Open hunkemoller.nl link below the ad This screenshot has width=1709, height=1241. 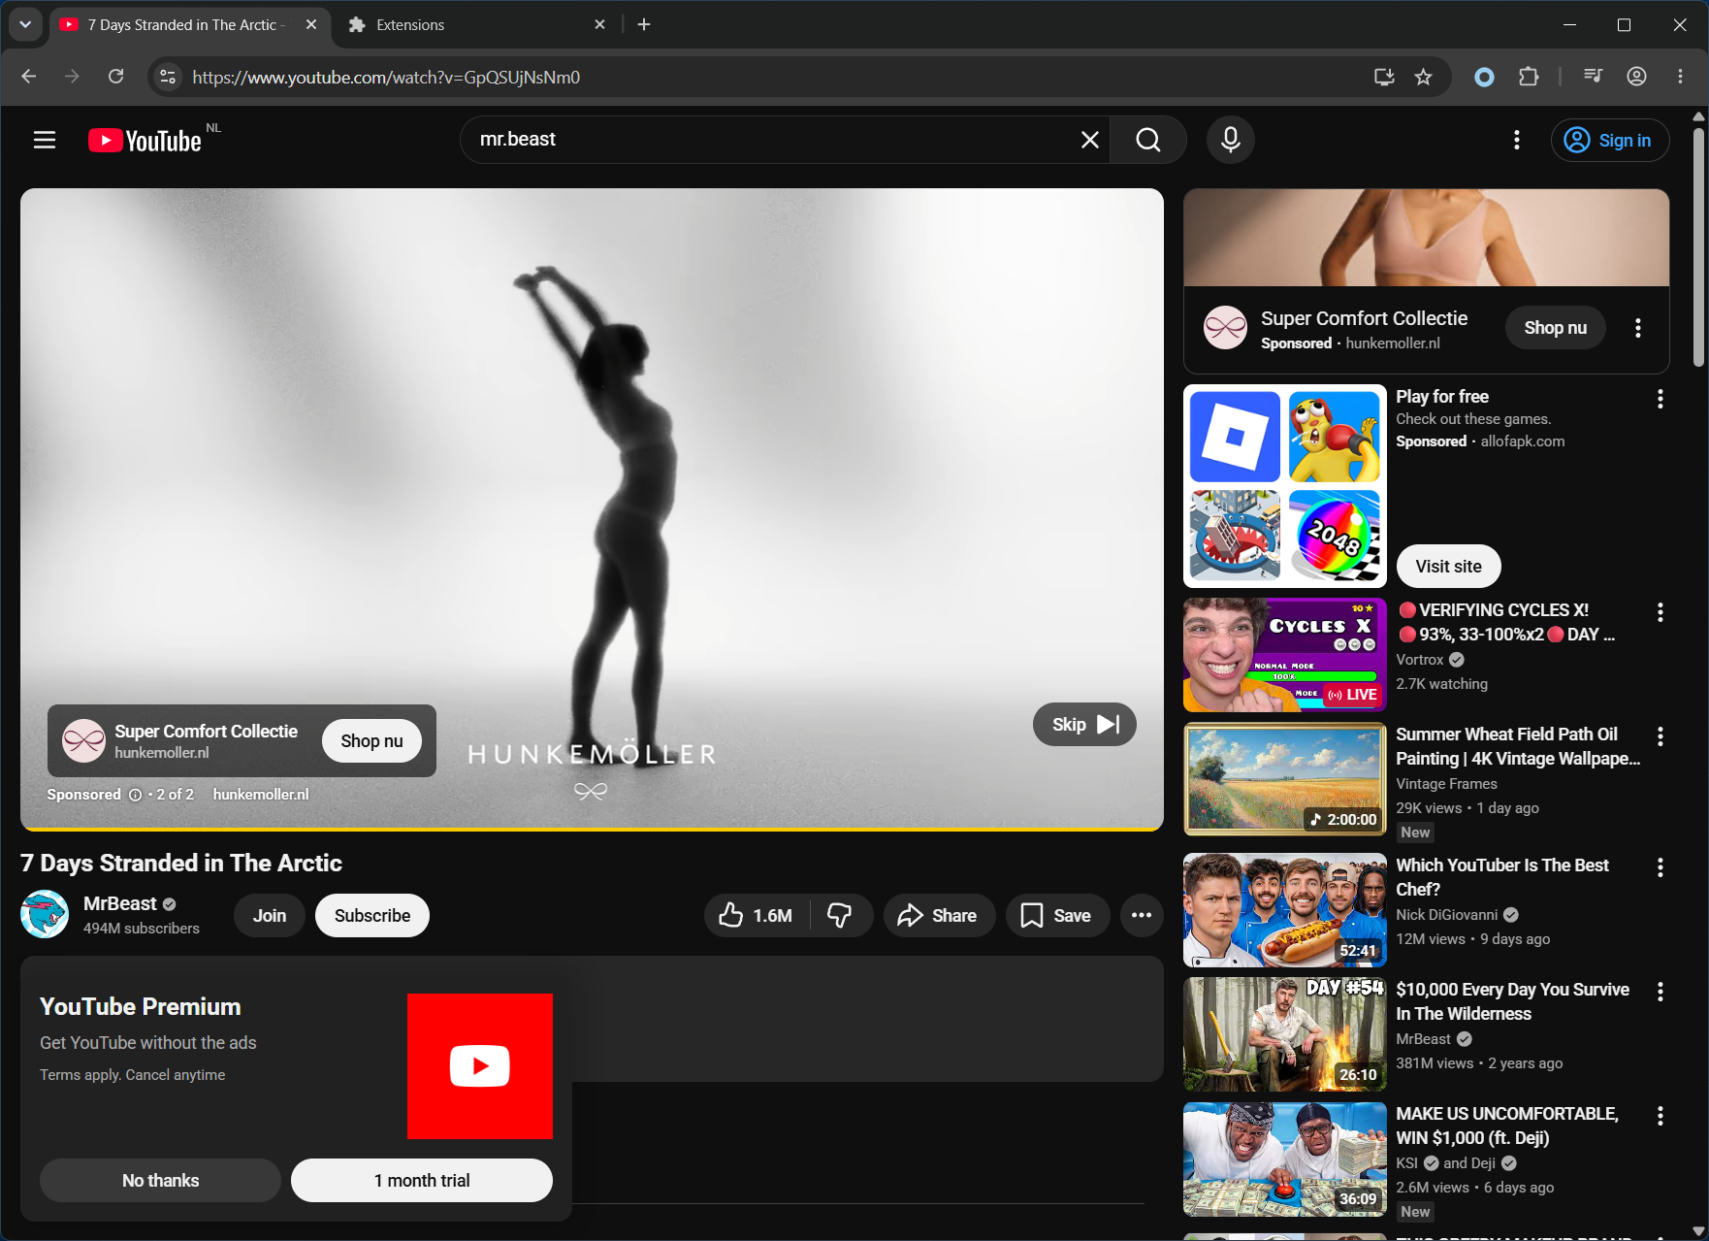click(x=261, y=795)
